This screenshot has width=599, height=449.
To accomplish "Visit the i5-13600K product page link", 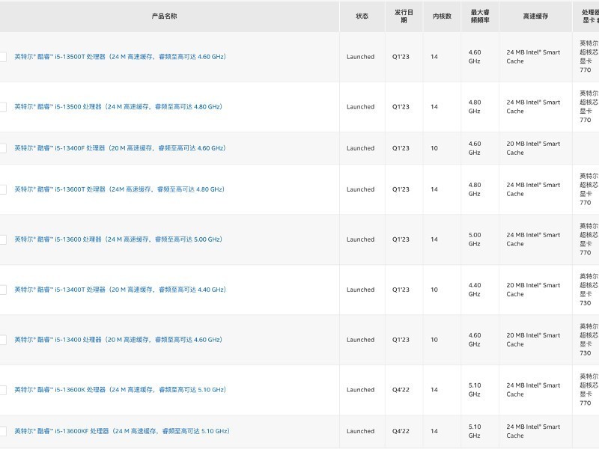I will (120, 390).
